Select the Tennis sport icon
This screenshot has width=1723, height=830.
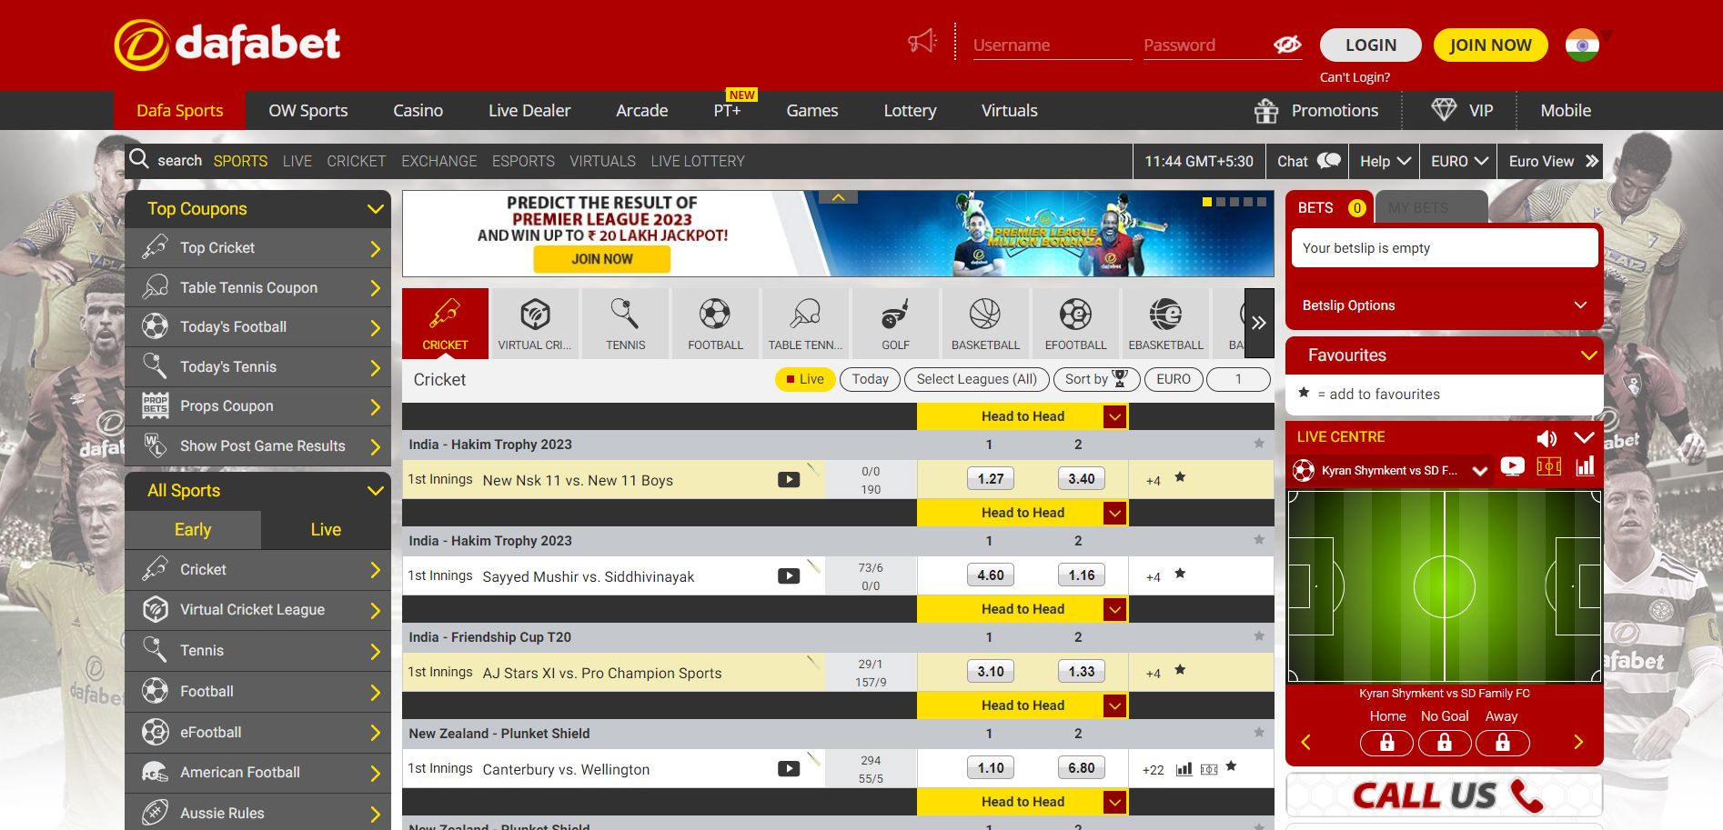[x=625, y=324]
